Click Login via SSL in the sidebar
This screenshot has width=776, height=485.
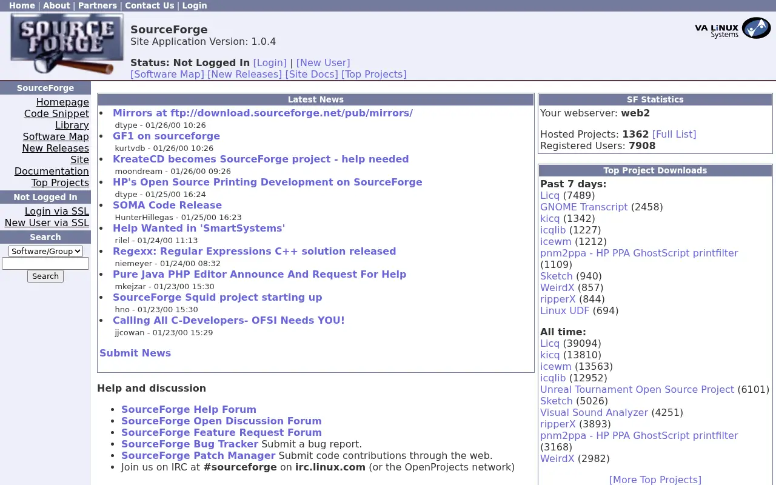coord(57,211)
